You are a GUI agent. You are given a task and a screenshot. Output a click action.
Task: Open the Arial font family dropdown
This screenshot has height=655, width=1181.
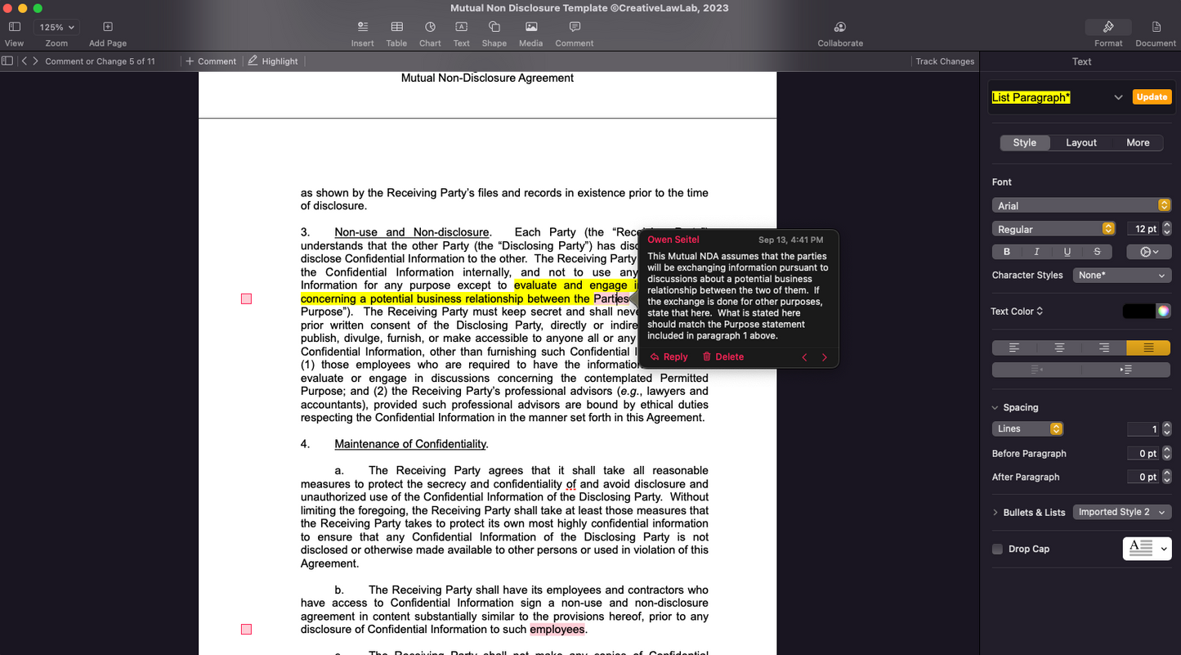click(1081, 205)
